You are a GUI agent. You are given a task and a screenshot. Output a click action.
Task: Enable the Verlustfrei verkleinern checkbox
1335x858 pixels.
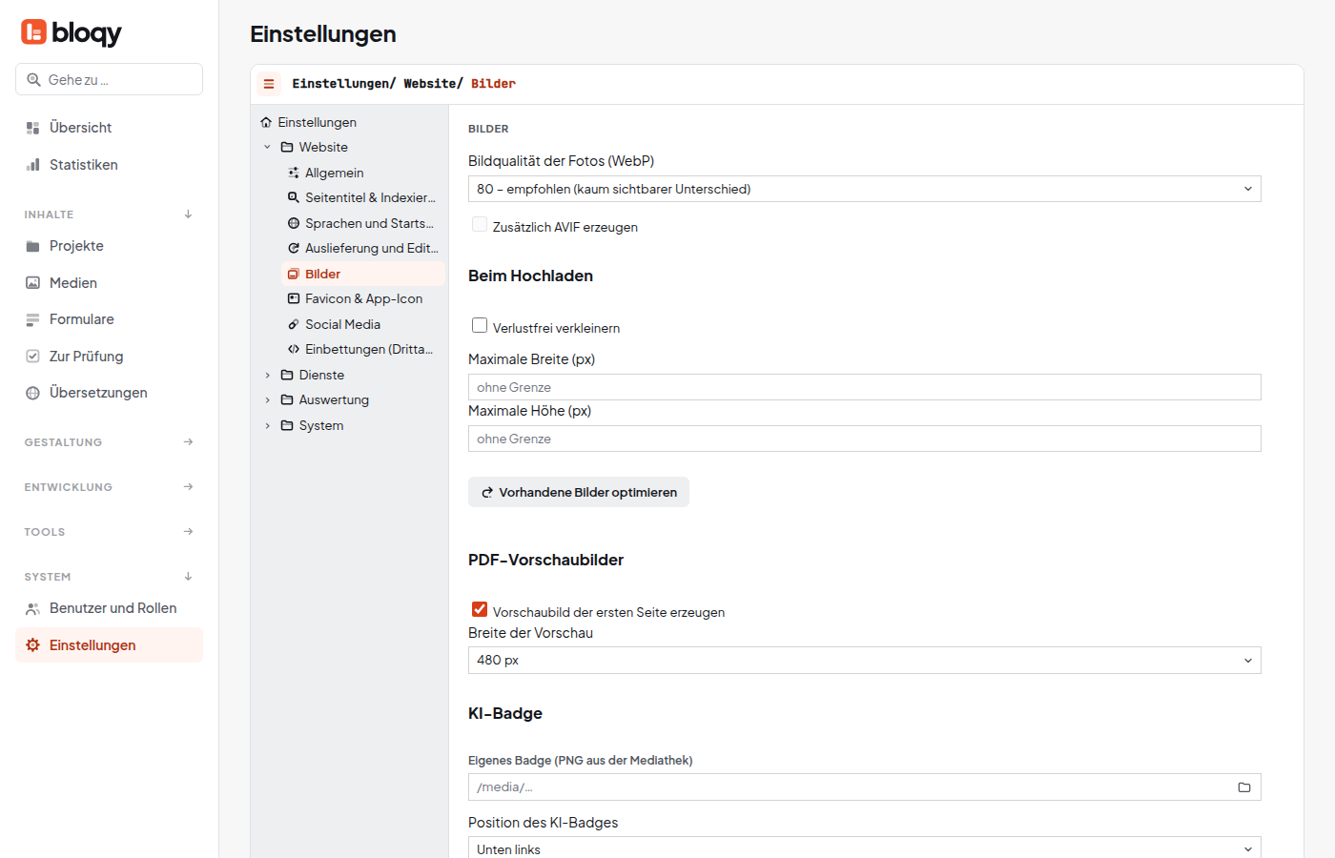coord(480,326)
